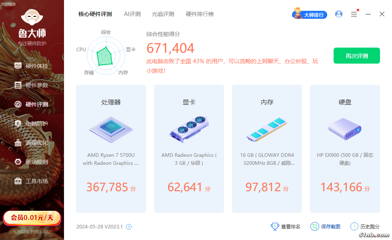Click the 工具市场 toolbox icon
The height and width of the screenshot is (240, 392).
pyautogui.click(x=18, y=181)
